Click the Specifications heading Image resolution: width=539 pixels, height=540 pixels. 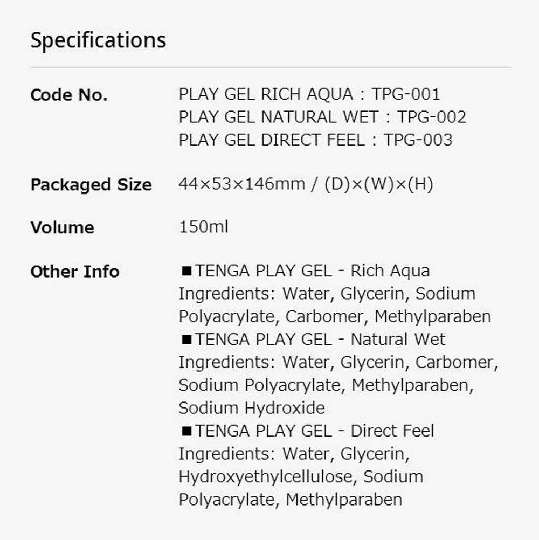[x=98, y=40]
